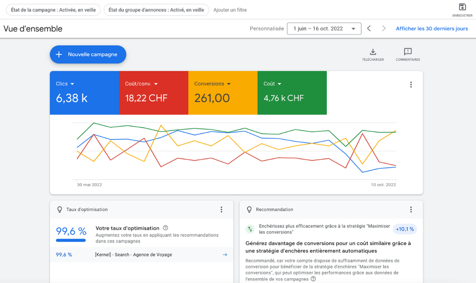This screenshot has width=476, height=283.
Task: Open Recommandation card three-dot menu
Action: point(411,210)
